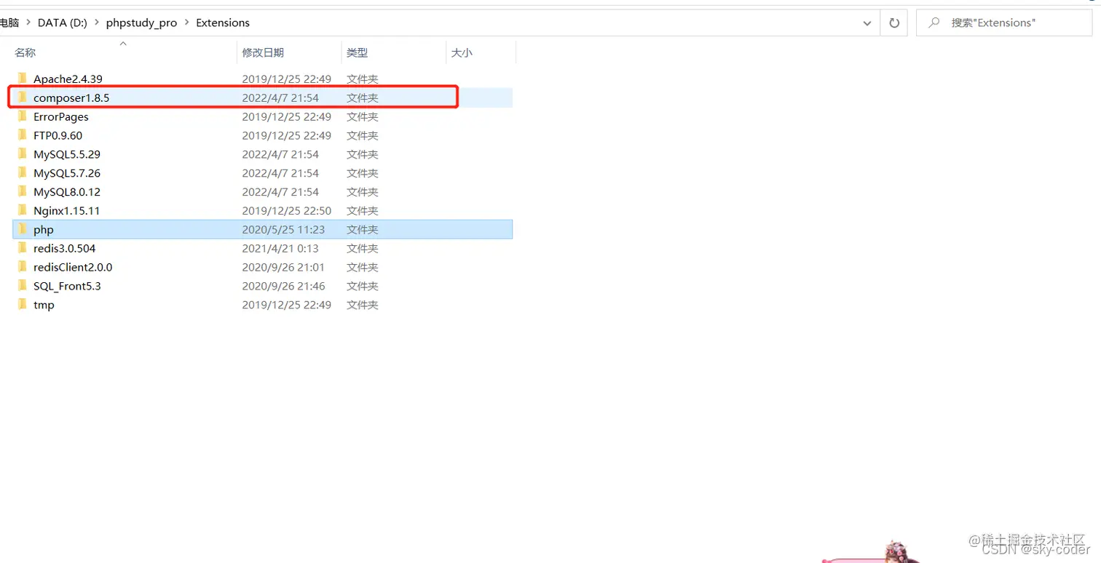Select the php folder name

(x=44, y=229)
